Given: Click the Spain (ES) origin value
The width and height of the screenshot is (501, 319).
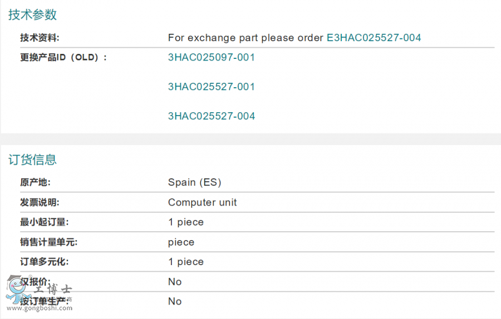Looking at the screenshot, I should click(x=194, y=182).
